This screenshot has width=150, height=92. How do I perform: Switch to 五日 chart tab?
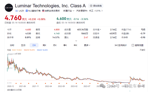23,45
